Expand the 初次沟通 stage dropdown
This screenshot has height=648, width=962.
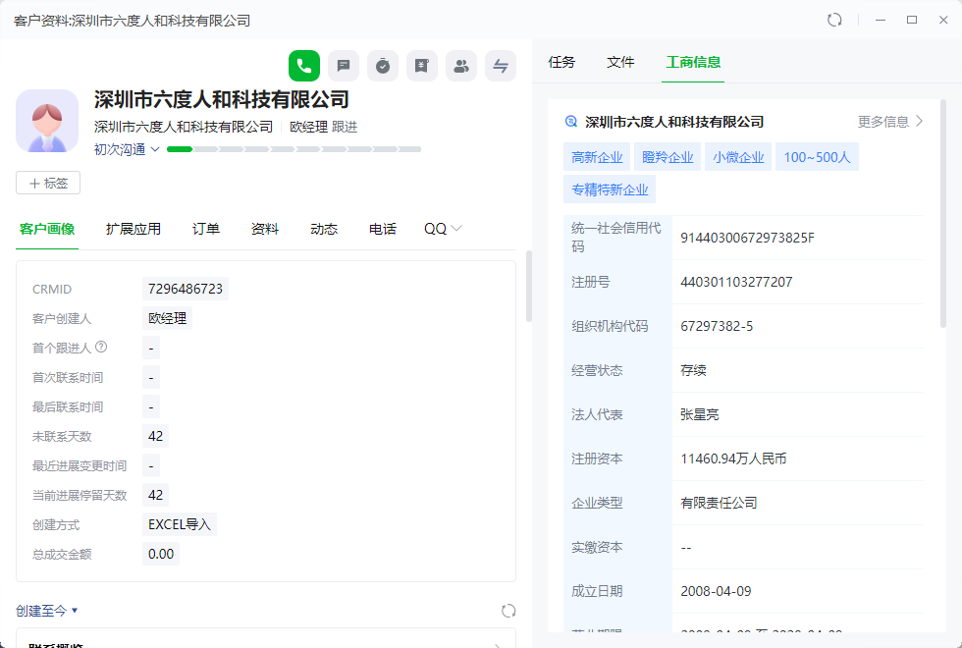tap(155, 149)
